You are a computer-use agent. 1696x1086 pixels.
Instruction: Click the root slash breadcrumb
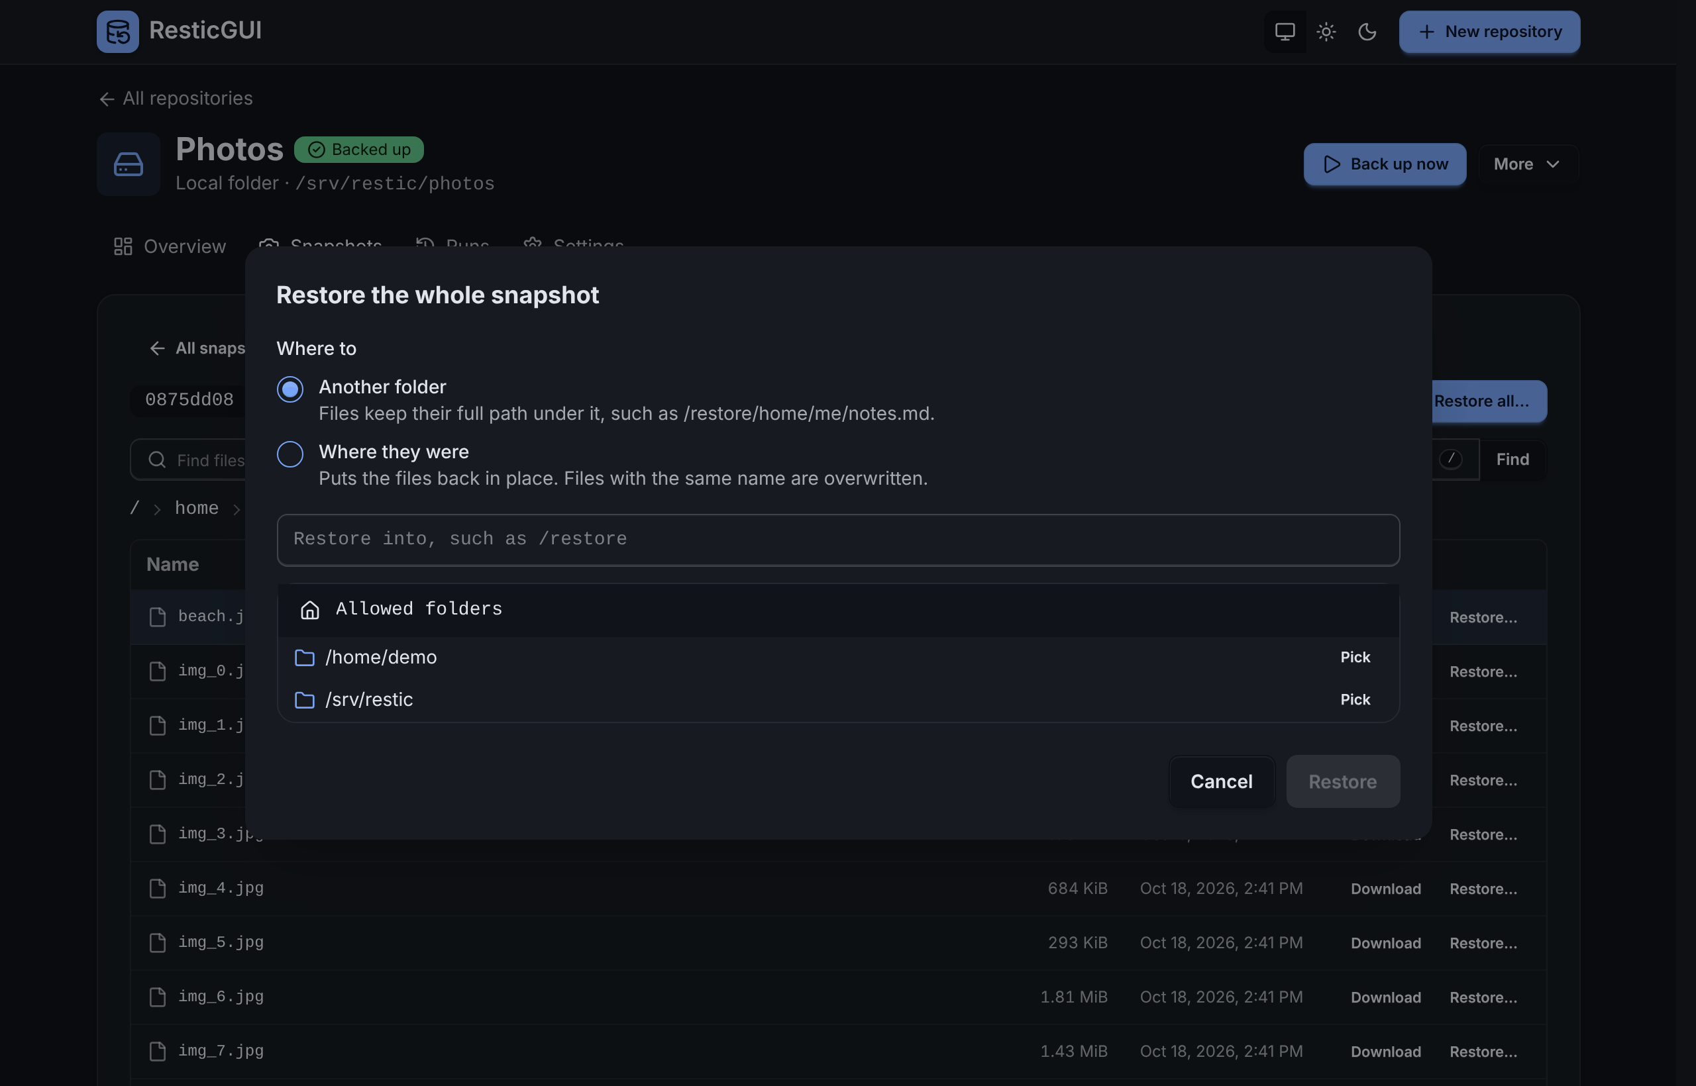[x=134, y=509]
